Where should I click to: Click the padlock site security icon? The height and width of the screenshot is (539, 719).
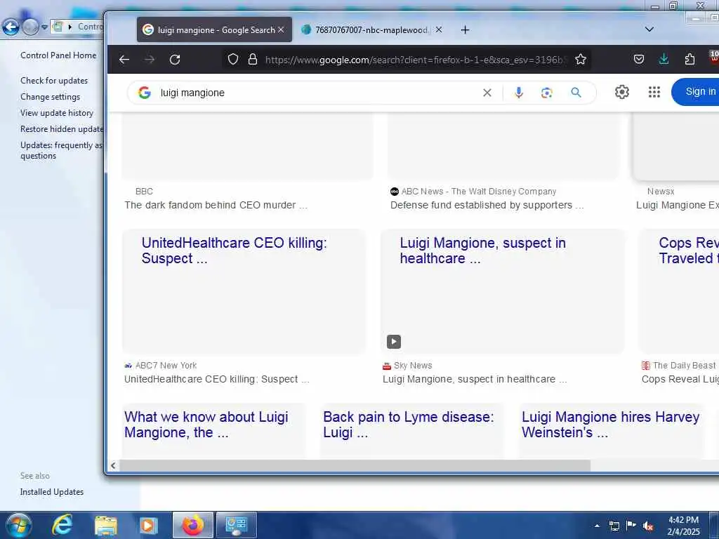tap(253, 59)
